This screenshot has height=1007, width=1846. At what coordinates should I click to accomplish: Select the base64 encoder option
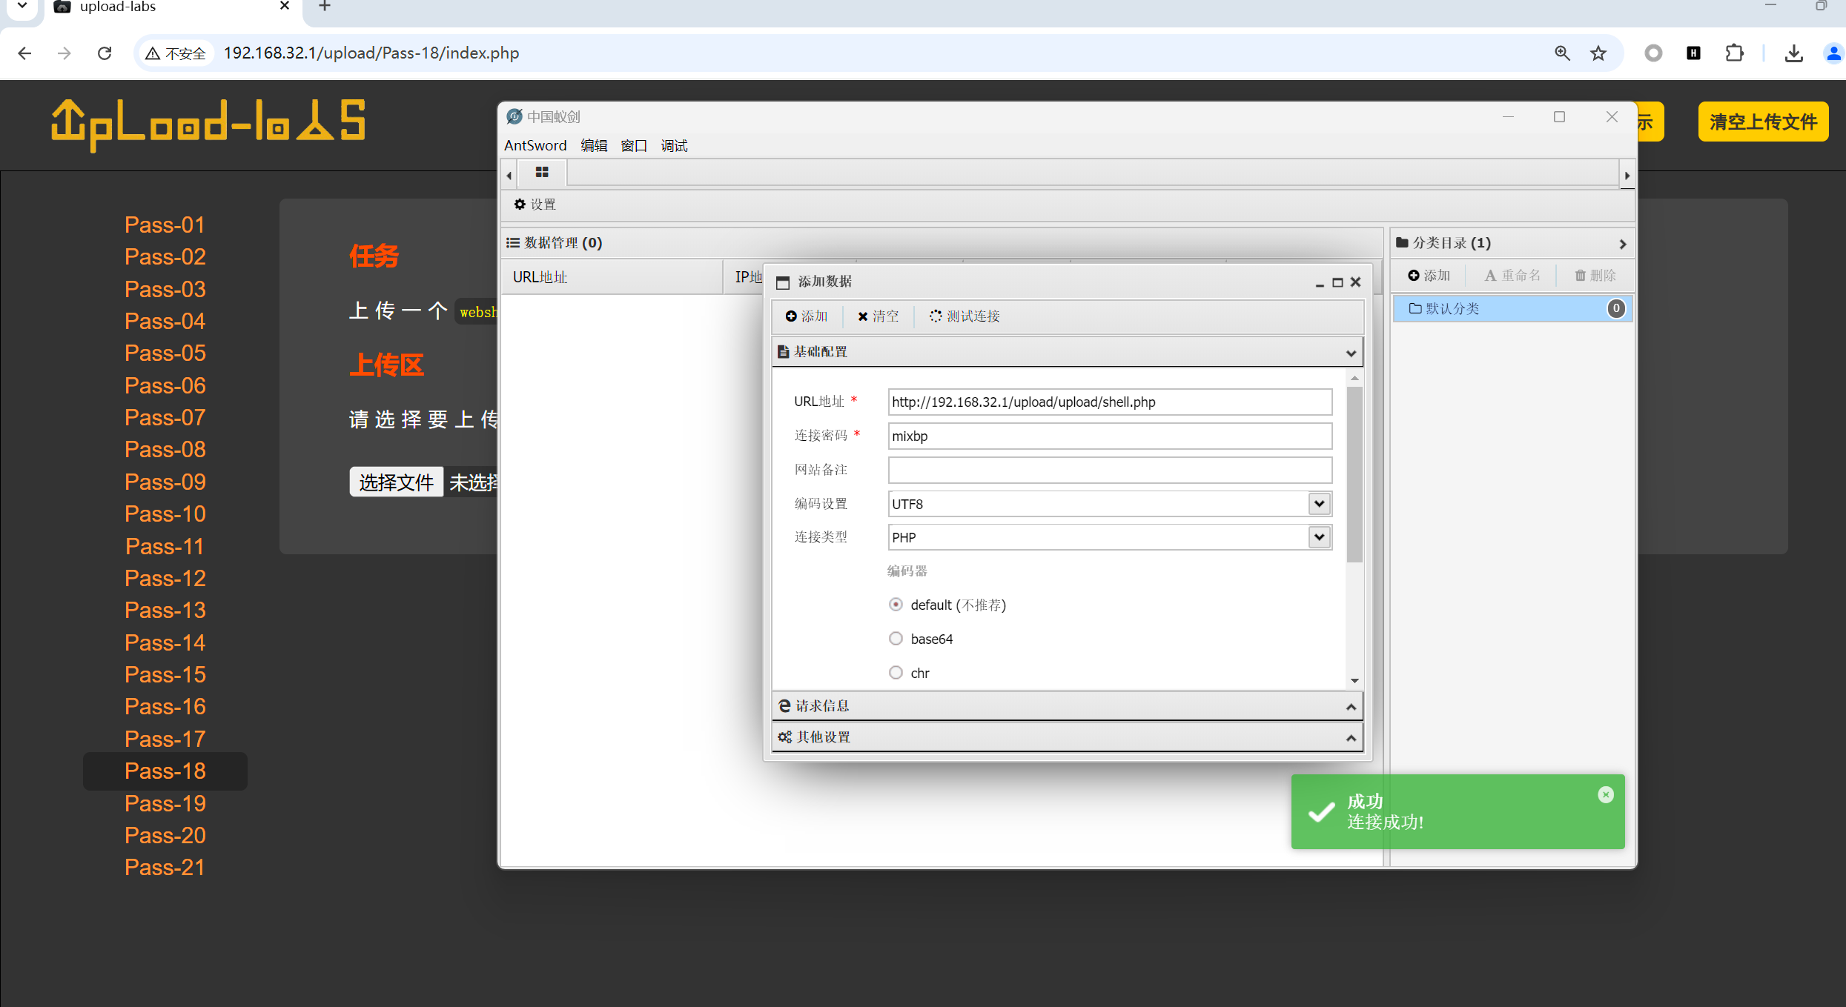click(896, 639)
